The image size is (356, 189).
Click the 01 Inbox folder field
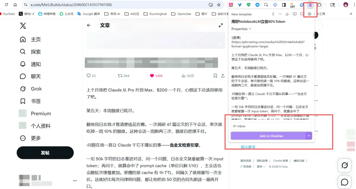[271, 126]
